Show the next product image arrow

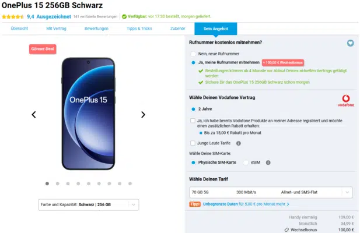click(x=143, y=115)
